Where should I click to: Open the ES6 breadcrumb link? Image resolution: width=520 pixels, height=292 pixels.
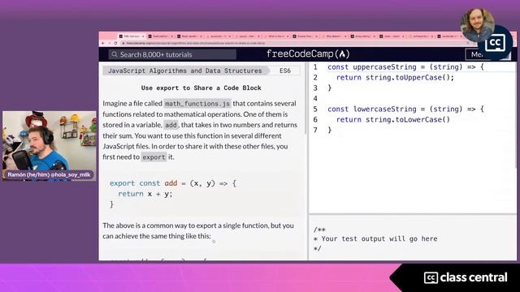285,71
